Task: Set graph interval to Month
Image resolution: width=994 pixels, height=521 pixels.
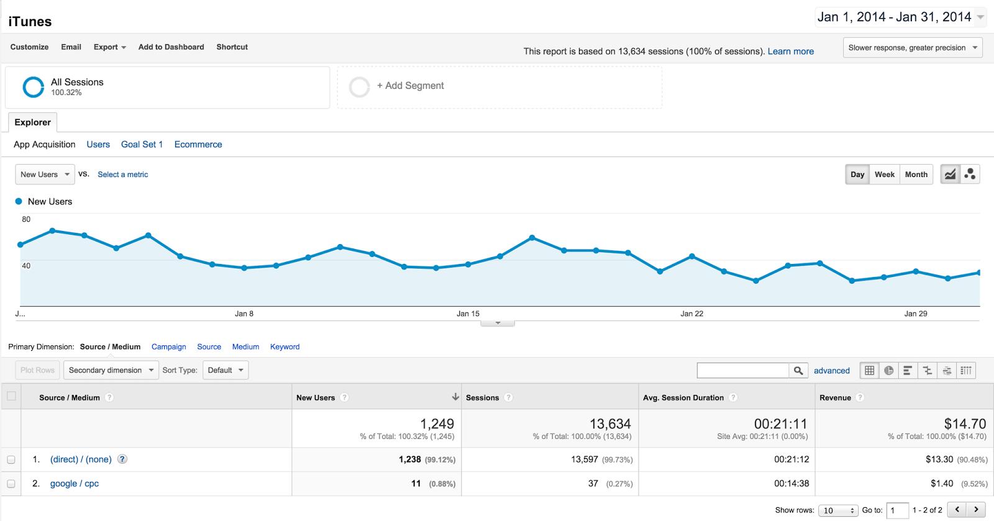Action: click(916, 174)
